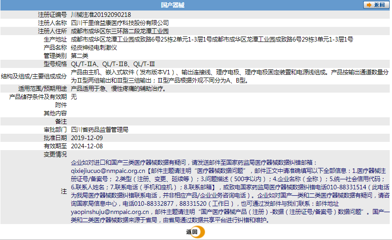The height and width of the screenshot is (240, 392).
Task: Select the final notice line 类和二类医疗器械数据来源于省局
Action: pyautogui.click(x=170, y=220)
